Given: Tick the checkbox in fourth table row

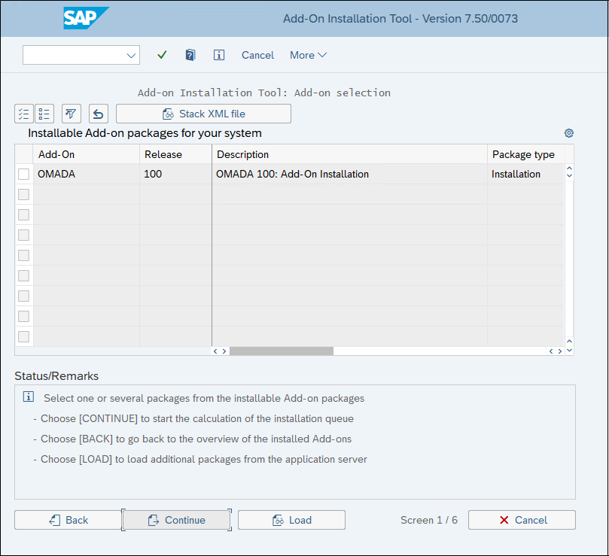Looking at the screenshot, I should 23,235.
